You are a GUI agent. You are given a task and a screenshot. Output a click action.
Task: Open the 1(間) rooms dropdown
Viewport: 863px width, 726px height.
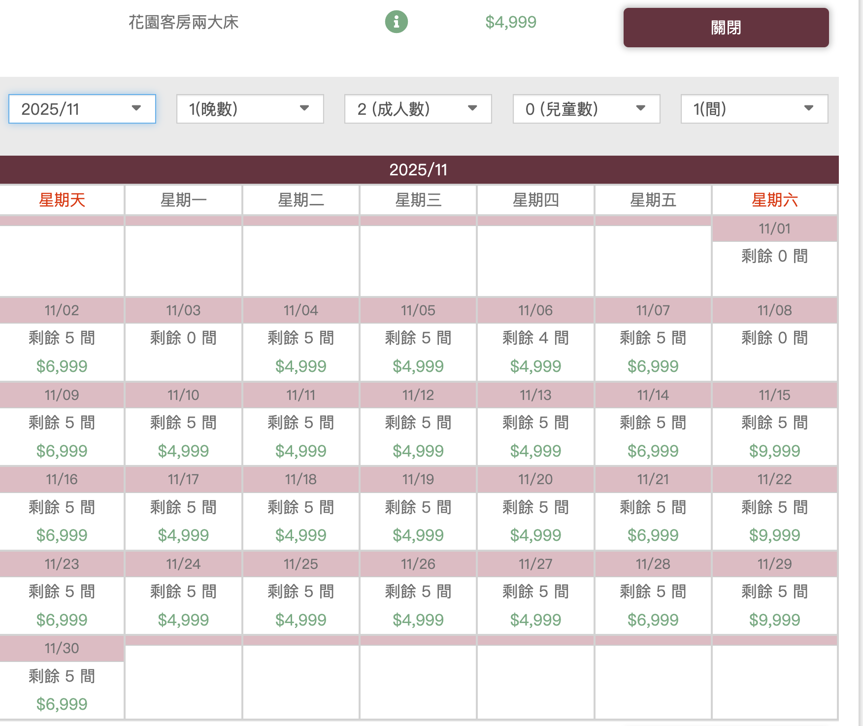754,109
